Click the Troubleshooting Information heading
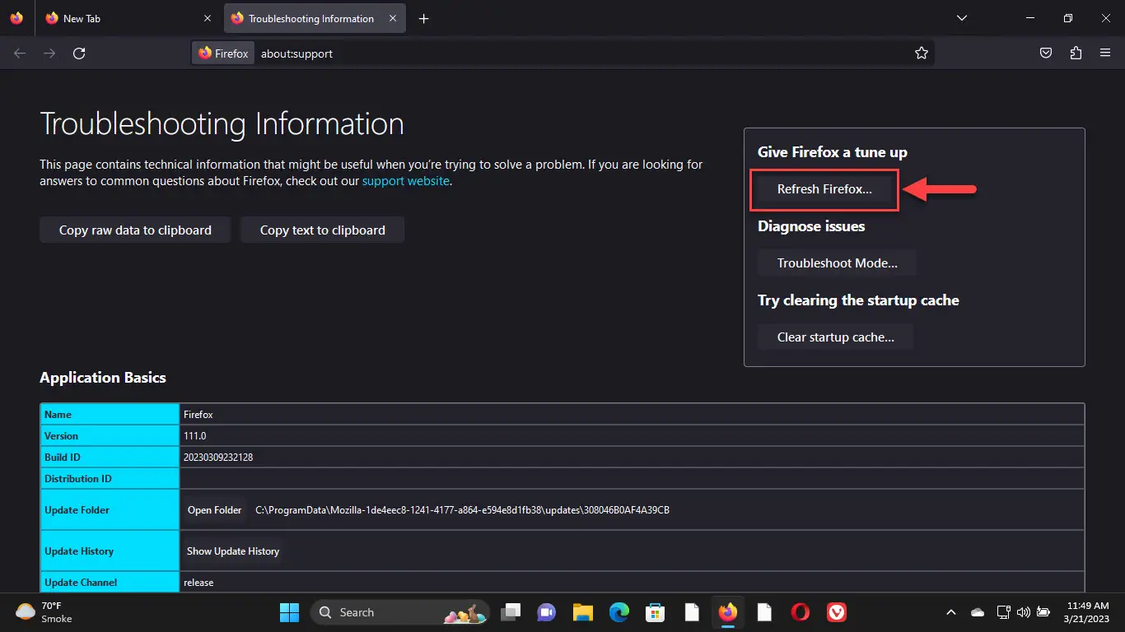The width and height of the screenshot is (1125, 632). click(x=222, y=123)
